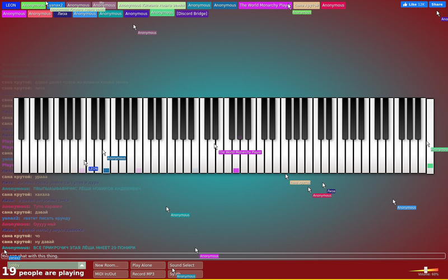
Task: Expand the lobby room dropdown arrow
Action: tap(82, 265)
